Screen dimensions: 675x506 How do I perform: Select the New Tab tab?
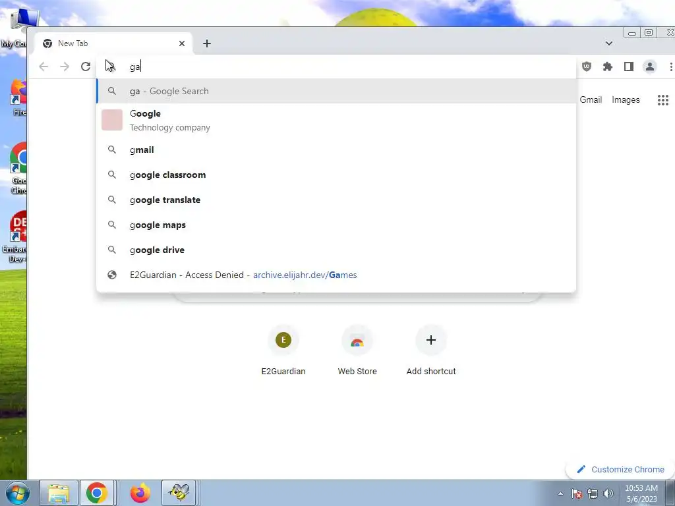[x=113, y=43]
